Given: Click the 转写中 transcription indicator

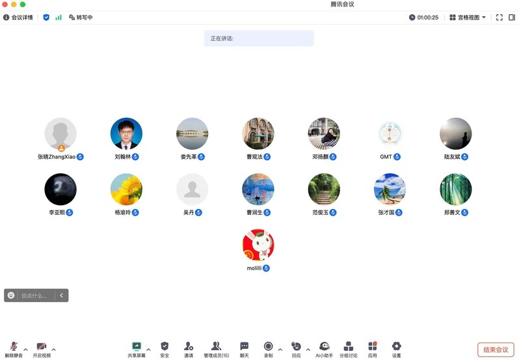Looking at the screenshot, I should (x=80, y=18).
